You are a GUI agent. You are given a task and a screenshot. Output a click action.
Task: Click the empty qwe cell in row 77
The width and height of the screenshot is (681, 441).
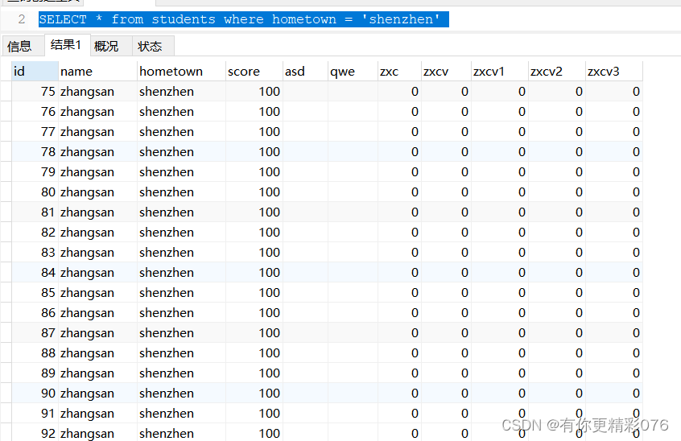coord(353,131)
